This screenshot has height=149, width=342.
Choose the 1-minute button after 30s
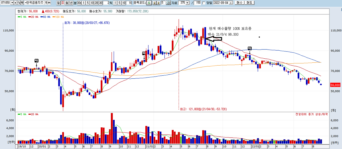coord(84,3)
